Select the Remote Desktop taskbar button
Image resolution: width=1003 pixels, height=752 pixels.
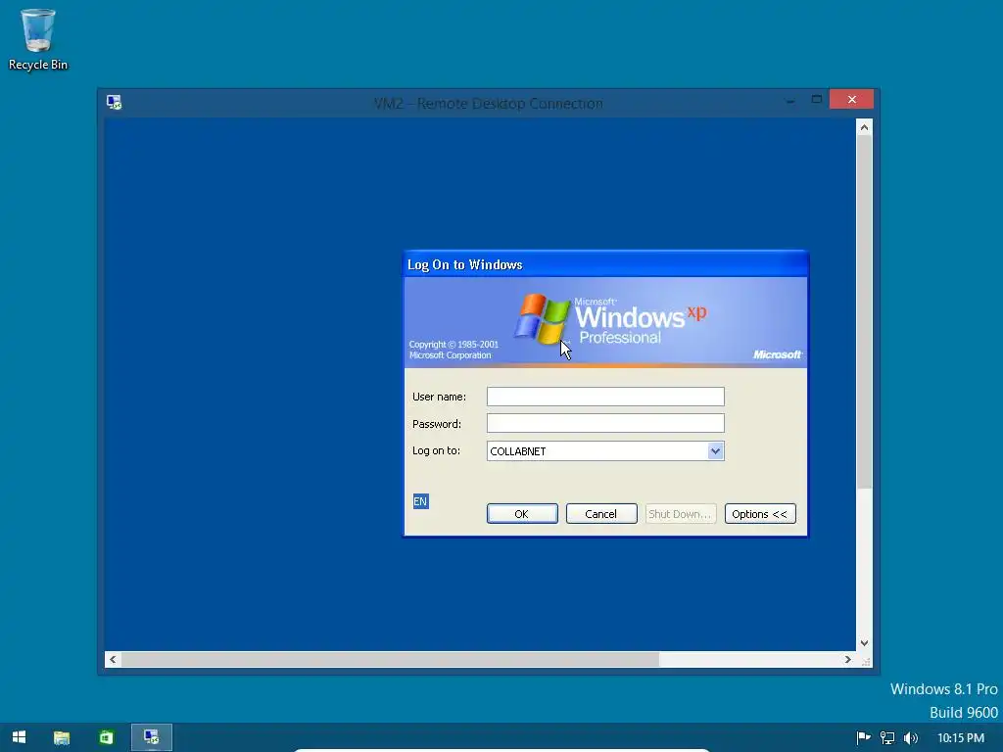152,737
